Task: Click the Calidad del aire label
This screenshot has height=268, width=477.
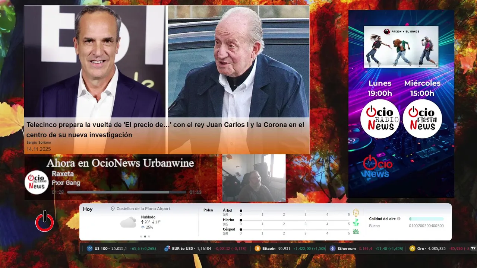Action: pyautogui.click(x=382, y=219)
